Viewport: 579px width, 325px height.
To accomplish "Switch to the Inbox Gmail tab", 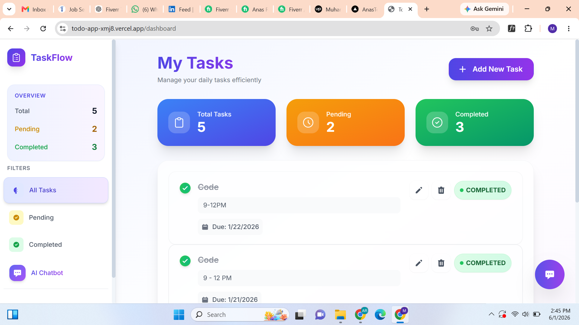I will 35,9.
